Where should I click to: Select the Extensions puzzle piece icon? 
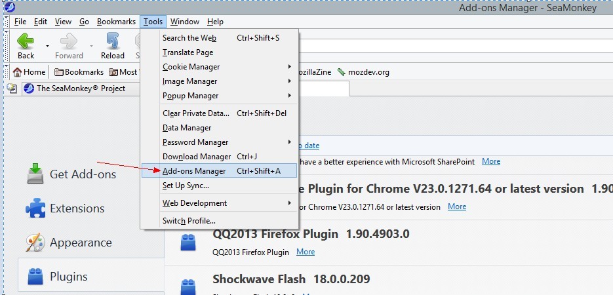(x=35, y=208)
